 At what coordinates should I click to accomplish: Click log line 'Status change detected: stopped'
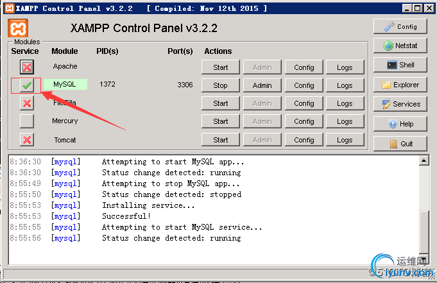coord(172,194)
